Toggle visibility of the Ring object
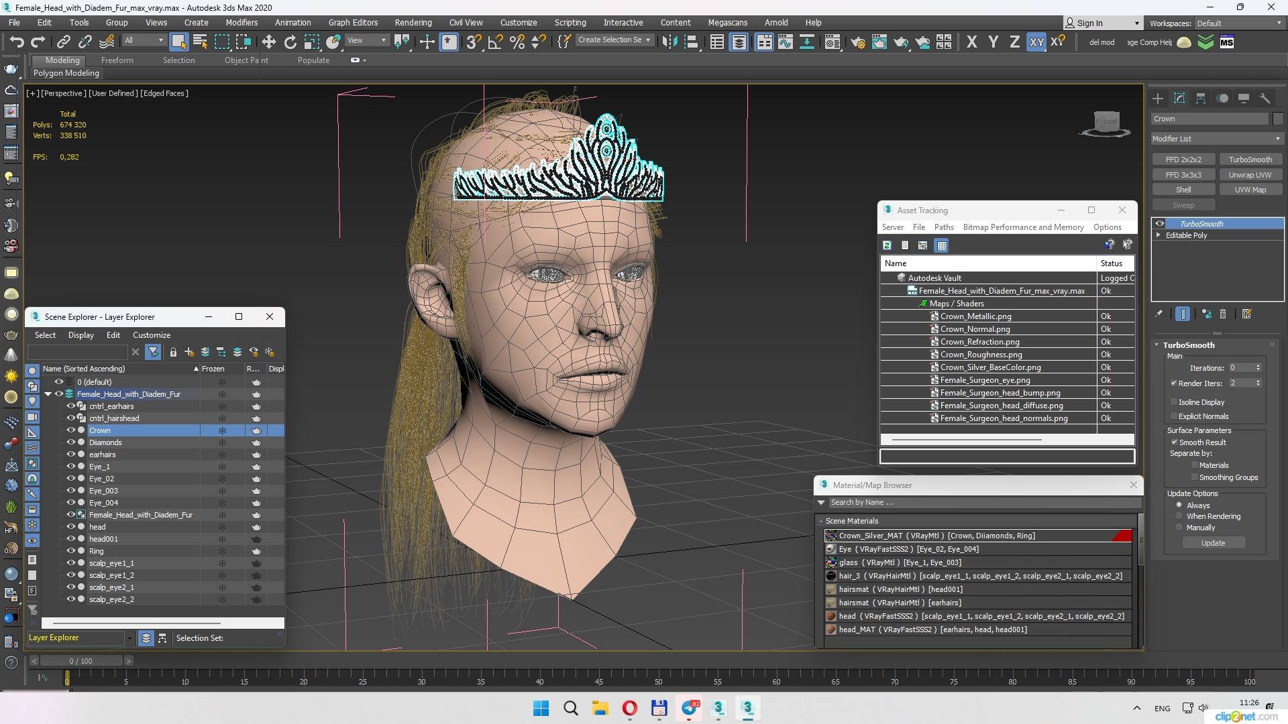 pyautogui.click(x=70, y=551)
